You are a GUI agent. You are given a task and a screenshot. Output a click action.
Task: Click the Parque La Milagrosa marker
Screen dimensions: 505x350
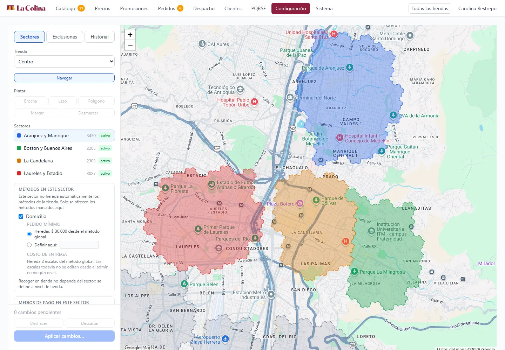355,272
